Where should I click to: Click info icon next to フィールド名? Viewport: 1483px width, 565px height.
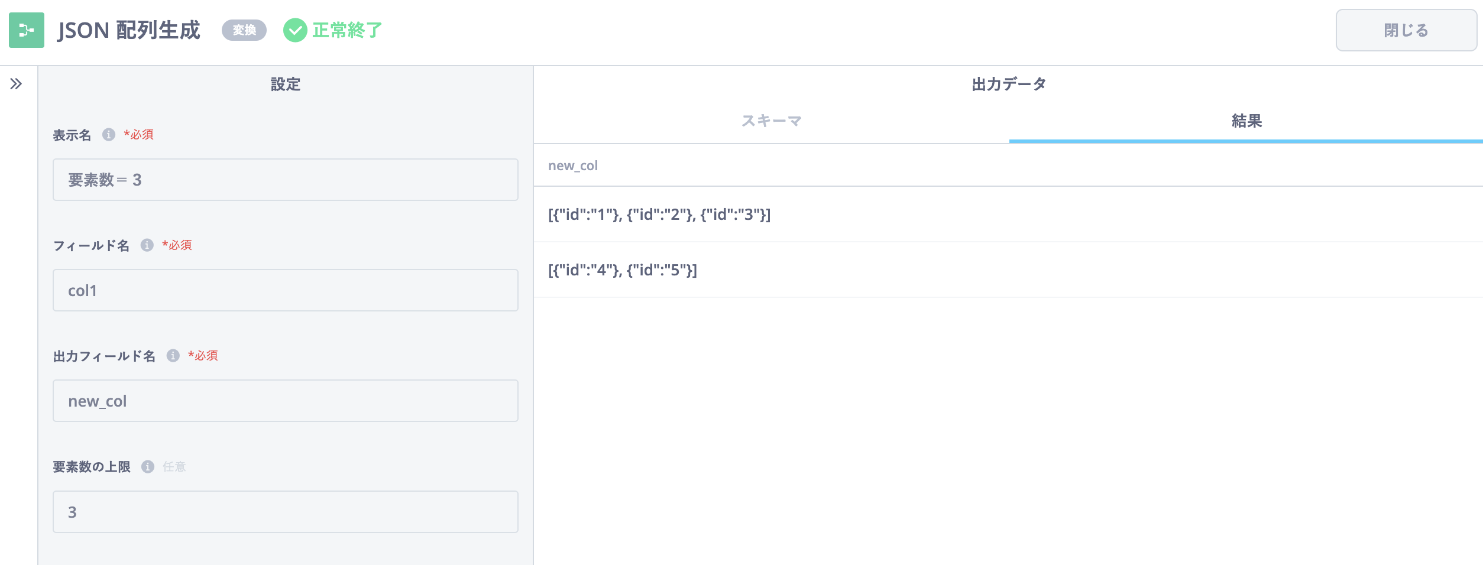147,245
